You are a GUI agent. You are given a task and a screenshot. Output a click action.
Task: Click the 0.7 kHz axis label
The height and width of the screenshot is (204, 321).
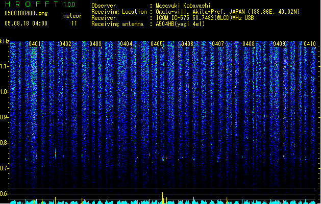point(4,168)
